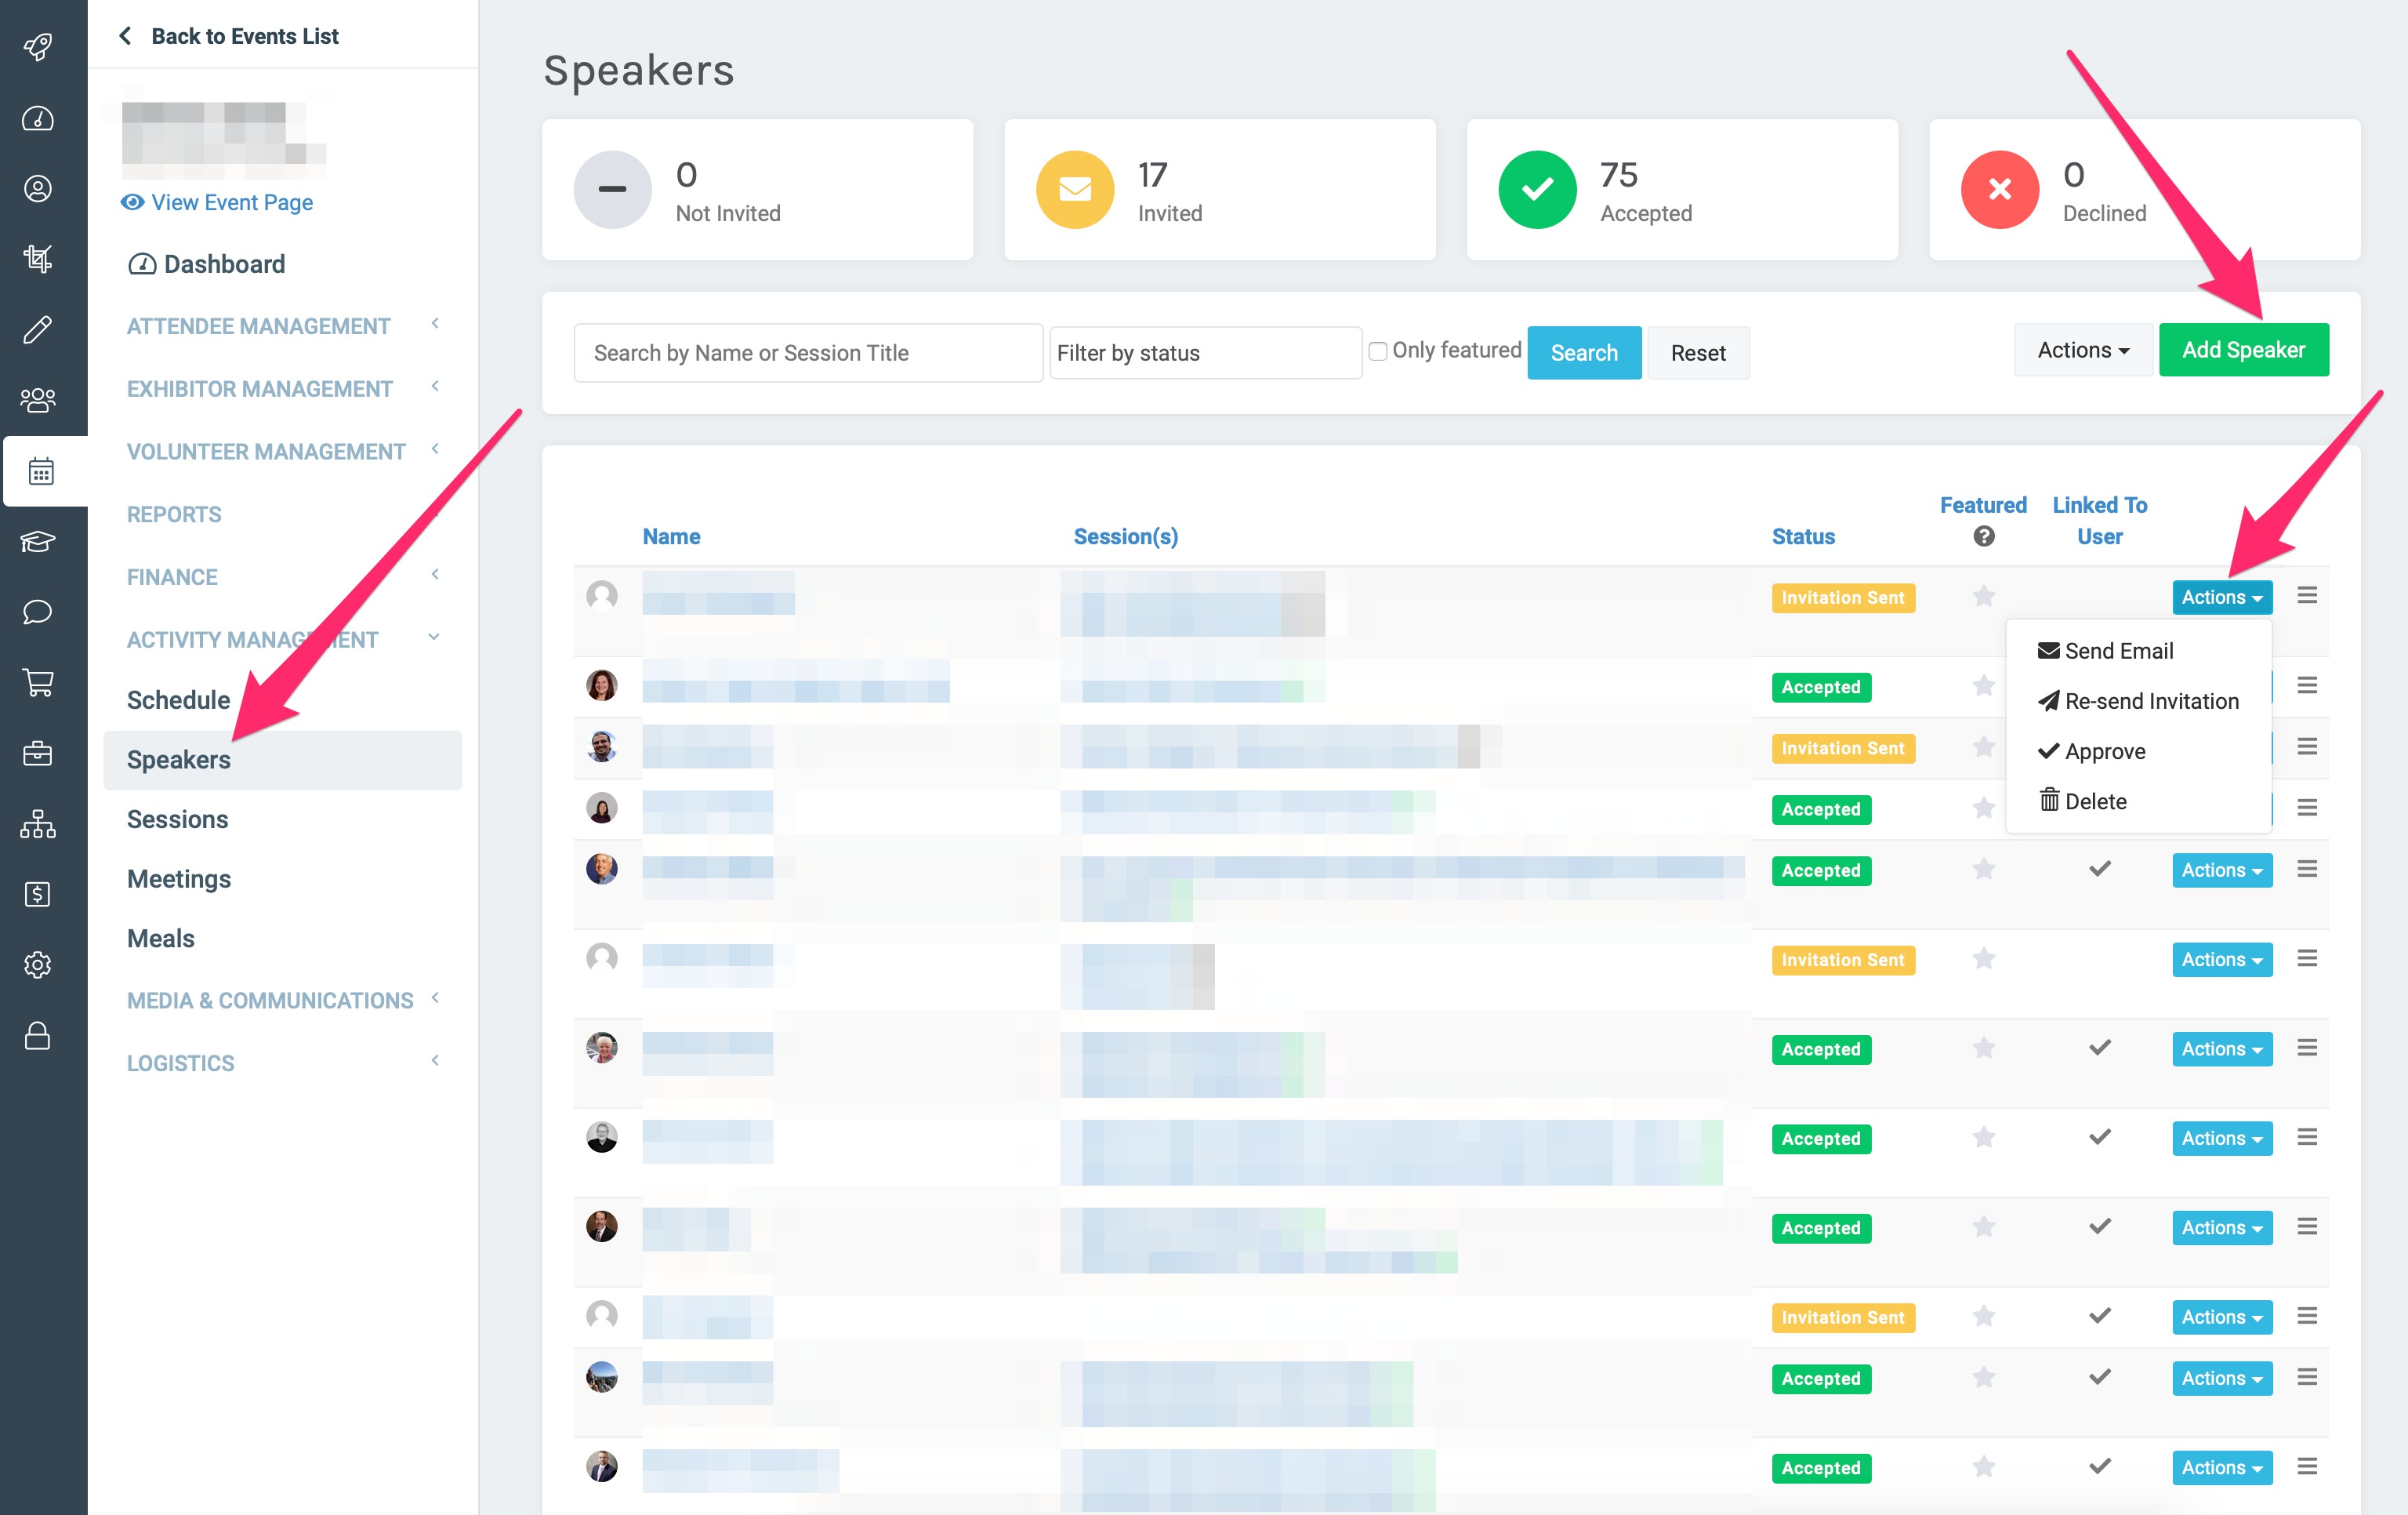Toggle featured star on first speaker row

(1984, 598)
